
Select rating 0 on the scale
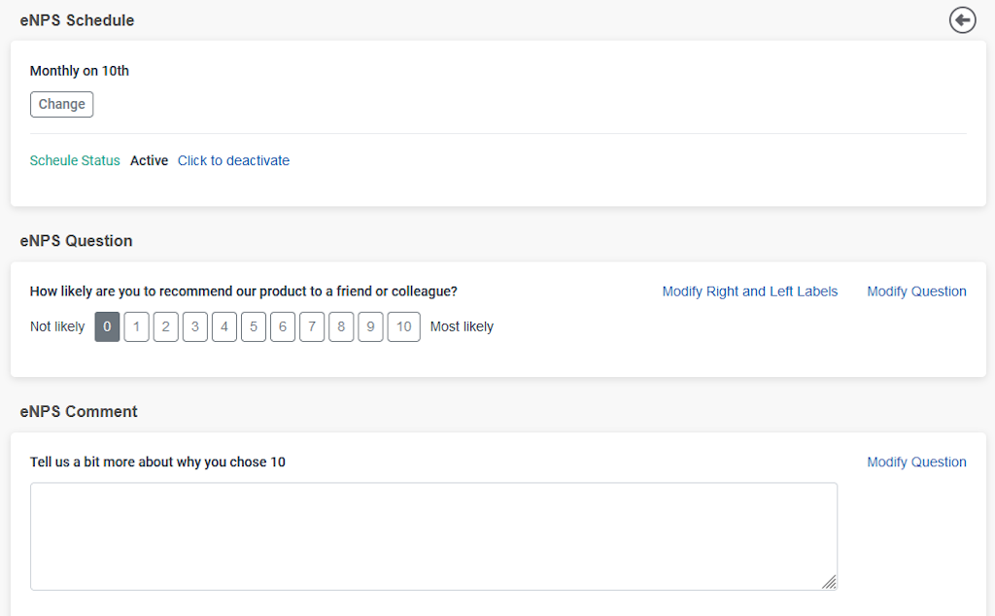pos(107,327)
